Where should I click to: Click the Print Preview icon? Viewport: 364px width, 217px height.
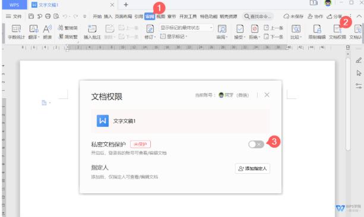(x=56, y=16)
